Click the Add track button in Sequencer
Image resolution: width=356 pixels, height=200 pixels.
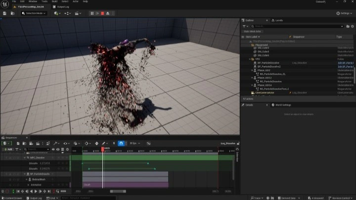click(9, 149)
